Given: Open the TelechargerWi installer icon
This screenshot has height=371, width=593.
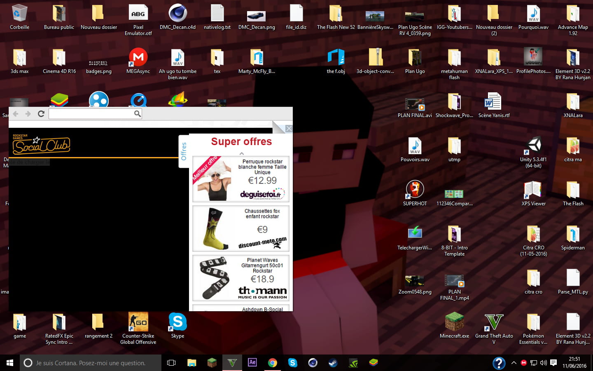Looking at the screenshot, I should [415, 237].
